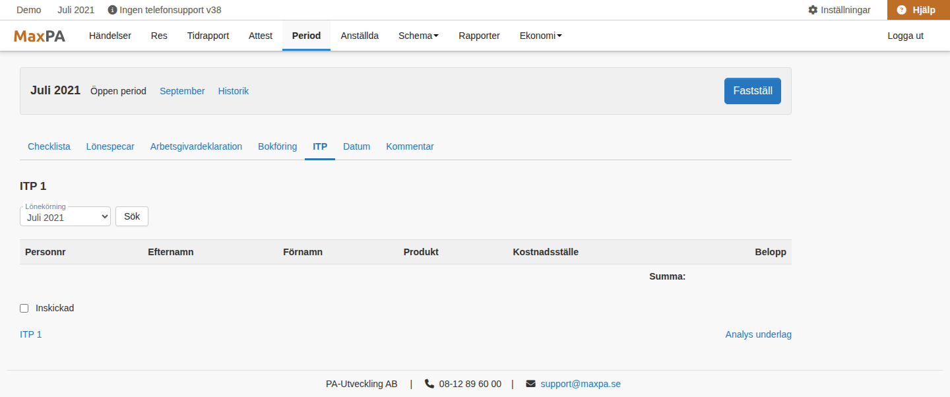This screenshot has height=397, width=950.
Task: Open the Res menu item
Action: pos(159,36)
